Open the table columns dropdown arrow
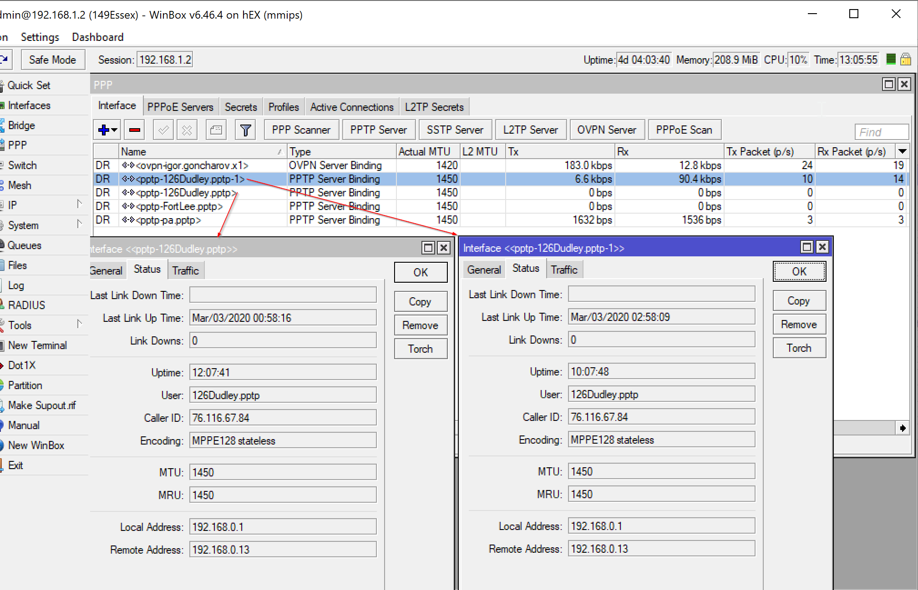Screen dimensions: 918x590 tap(903, 151)
